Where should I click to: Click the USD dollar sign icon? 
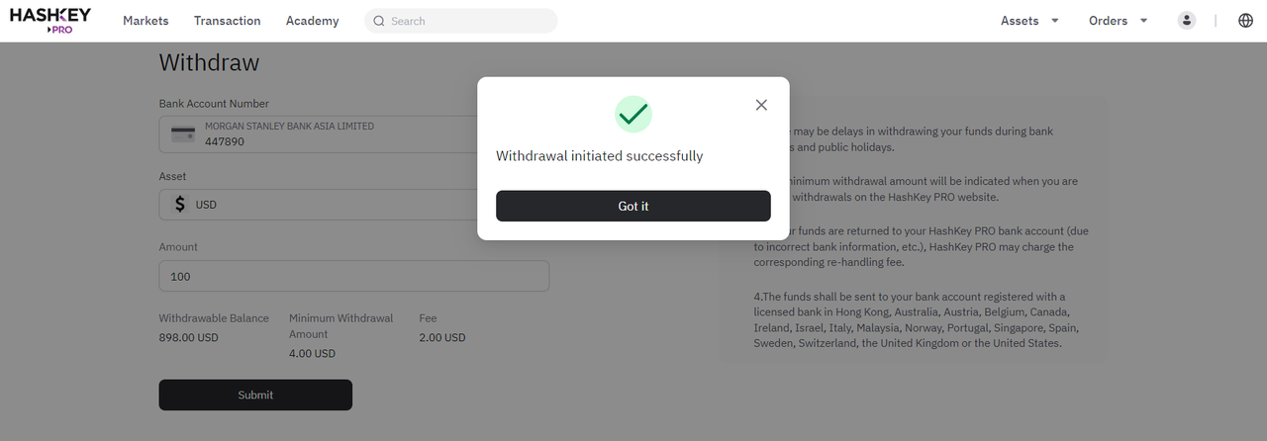pyautogui.click(x=179, y=205)
